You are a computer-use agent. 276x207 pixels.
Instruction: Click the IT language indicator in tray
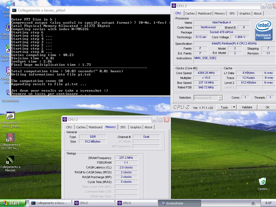point(253,203)
